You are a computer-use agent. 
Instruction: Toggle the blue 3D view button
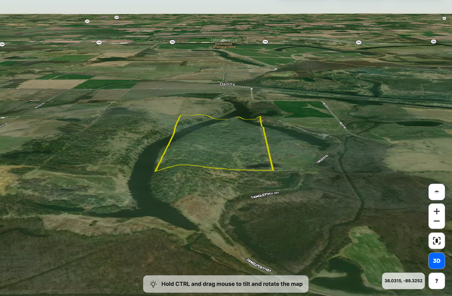(x=436, y=261)
